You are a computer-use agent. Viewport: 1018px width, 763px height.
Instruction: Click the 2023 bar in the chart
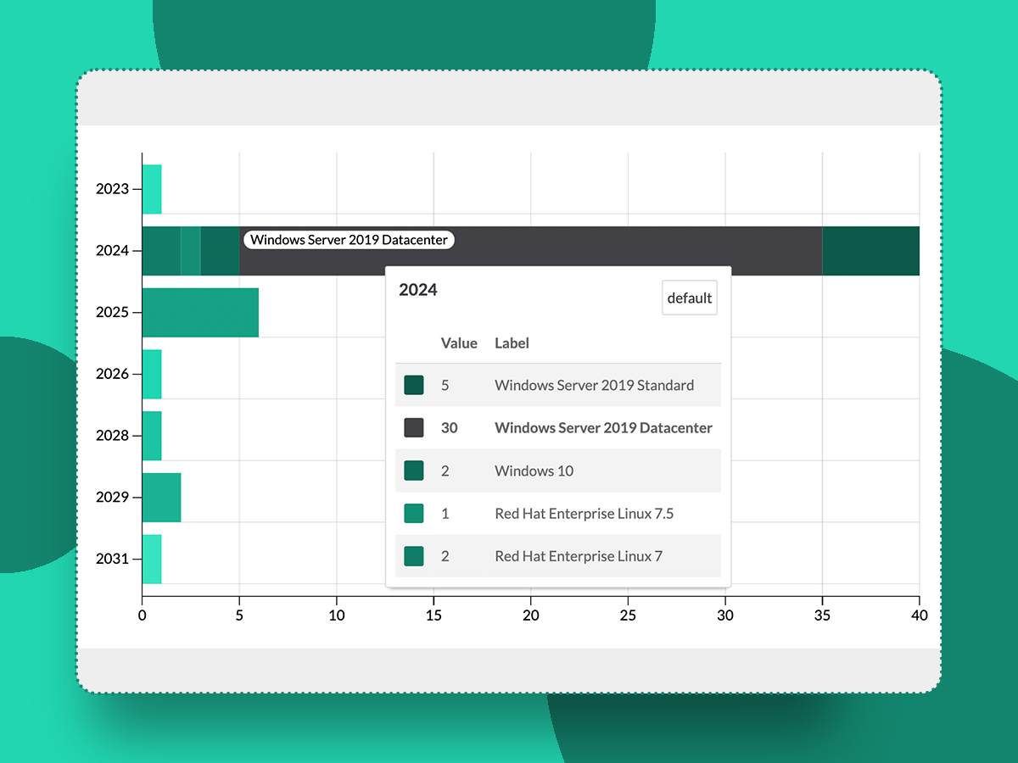coord(152,189)
